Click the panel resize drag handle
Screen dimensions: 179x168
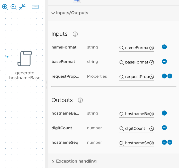47,84
